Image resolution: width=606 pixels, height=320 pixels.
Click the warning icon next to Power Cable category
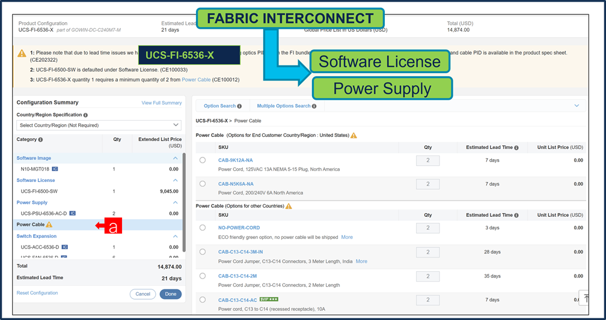49,225
